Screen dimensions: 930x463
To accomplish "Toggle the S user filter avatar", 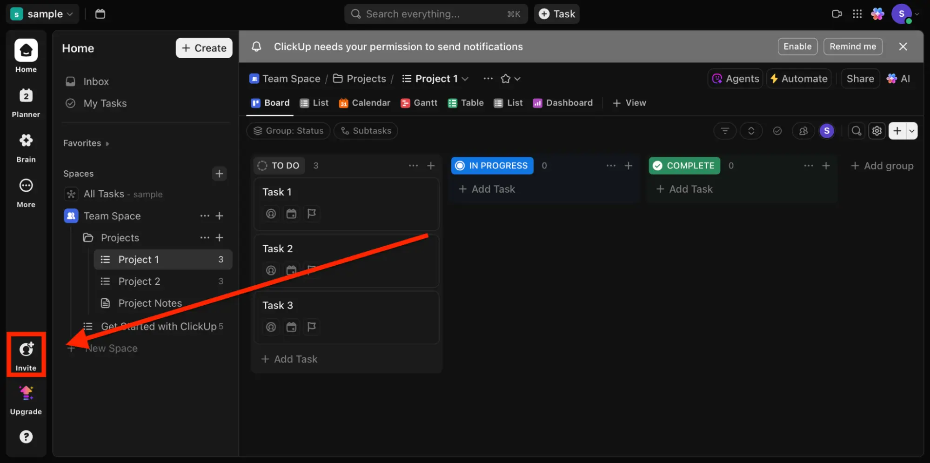I will point(827,131).
